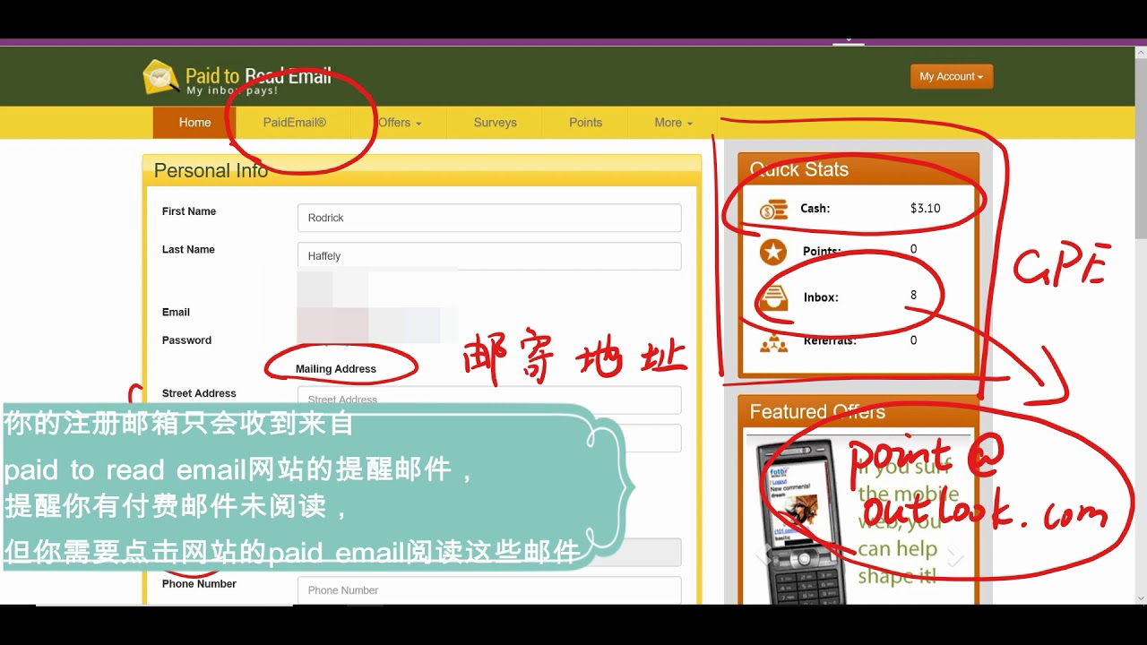Click the Referrals people icon
1147x645 pixels.
pos(773,342)
